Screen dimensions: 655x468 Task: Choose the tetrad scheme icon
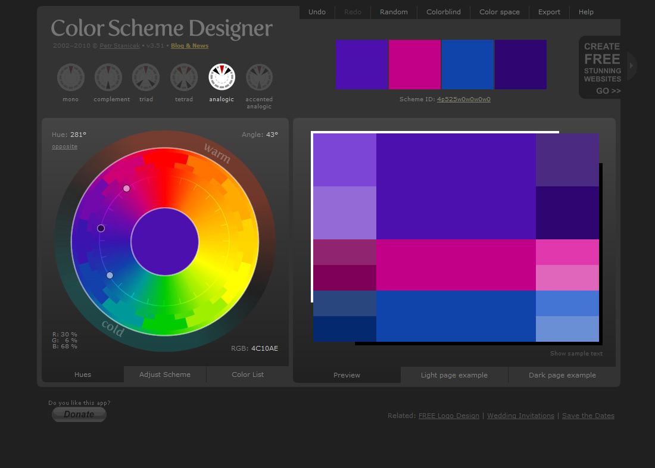point(184,77)
